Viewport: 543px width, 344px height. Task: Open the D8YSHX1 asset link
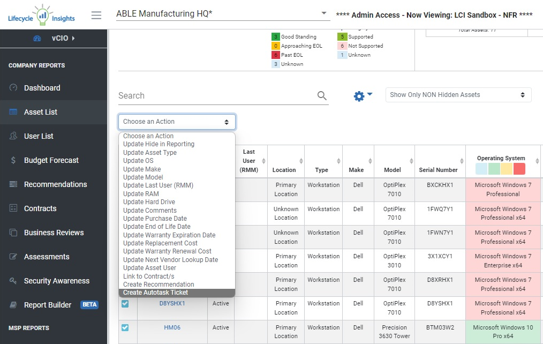(x=172, y=303)
